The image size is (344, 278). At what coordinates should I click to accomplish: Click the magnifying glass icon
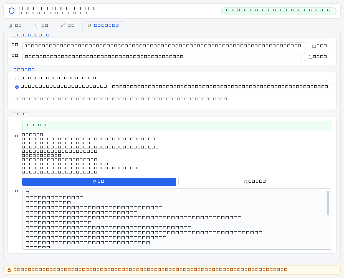(246, 182)
